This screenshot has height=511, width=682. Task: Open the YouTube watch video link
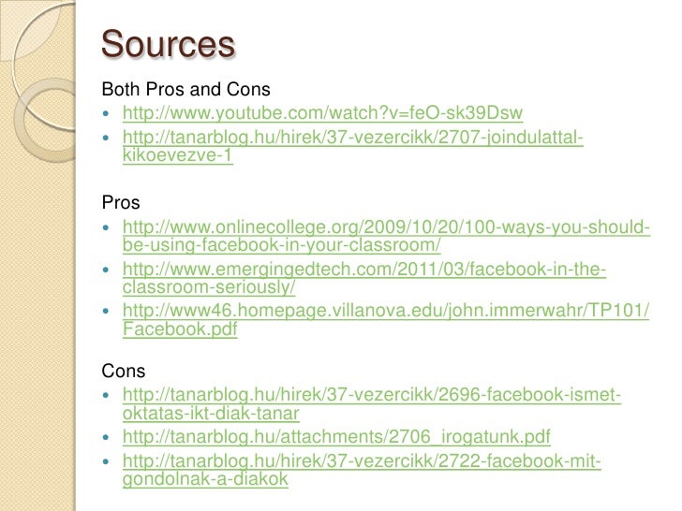322,113
